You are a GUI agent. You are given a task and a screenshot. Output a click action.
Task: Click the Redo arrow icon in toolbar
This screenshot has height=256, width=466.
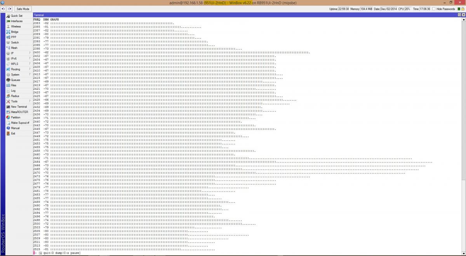(9, 9)
